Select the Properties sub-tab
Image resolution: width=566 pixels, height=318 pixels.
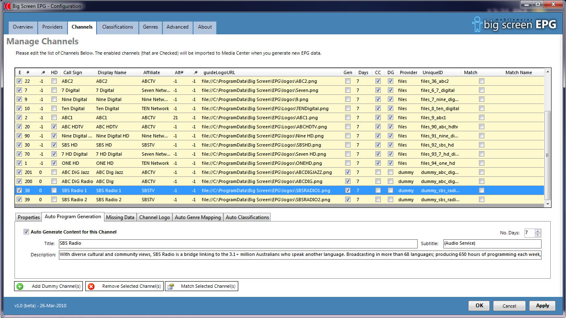[x=29, y=217]
